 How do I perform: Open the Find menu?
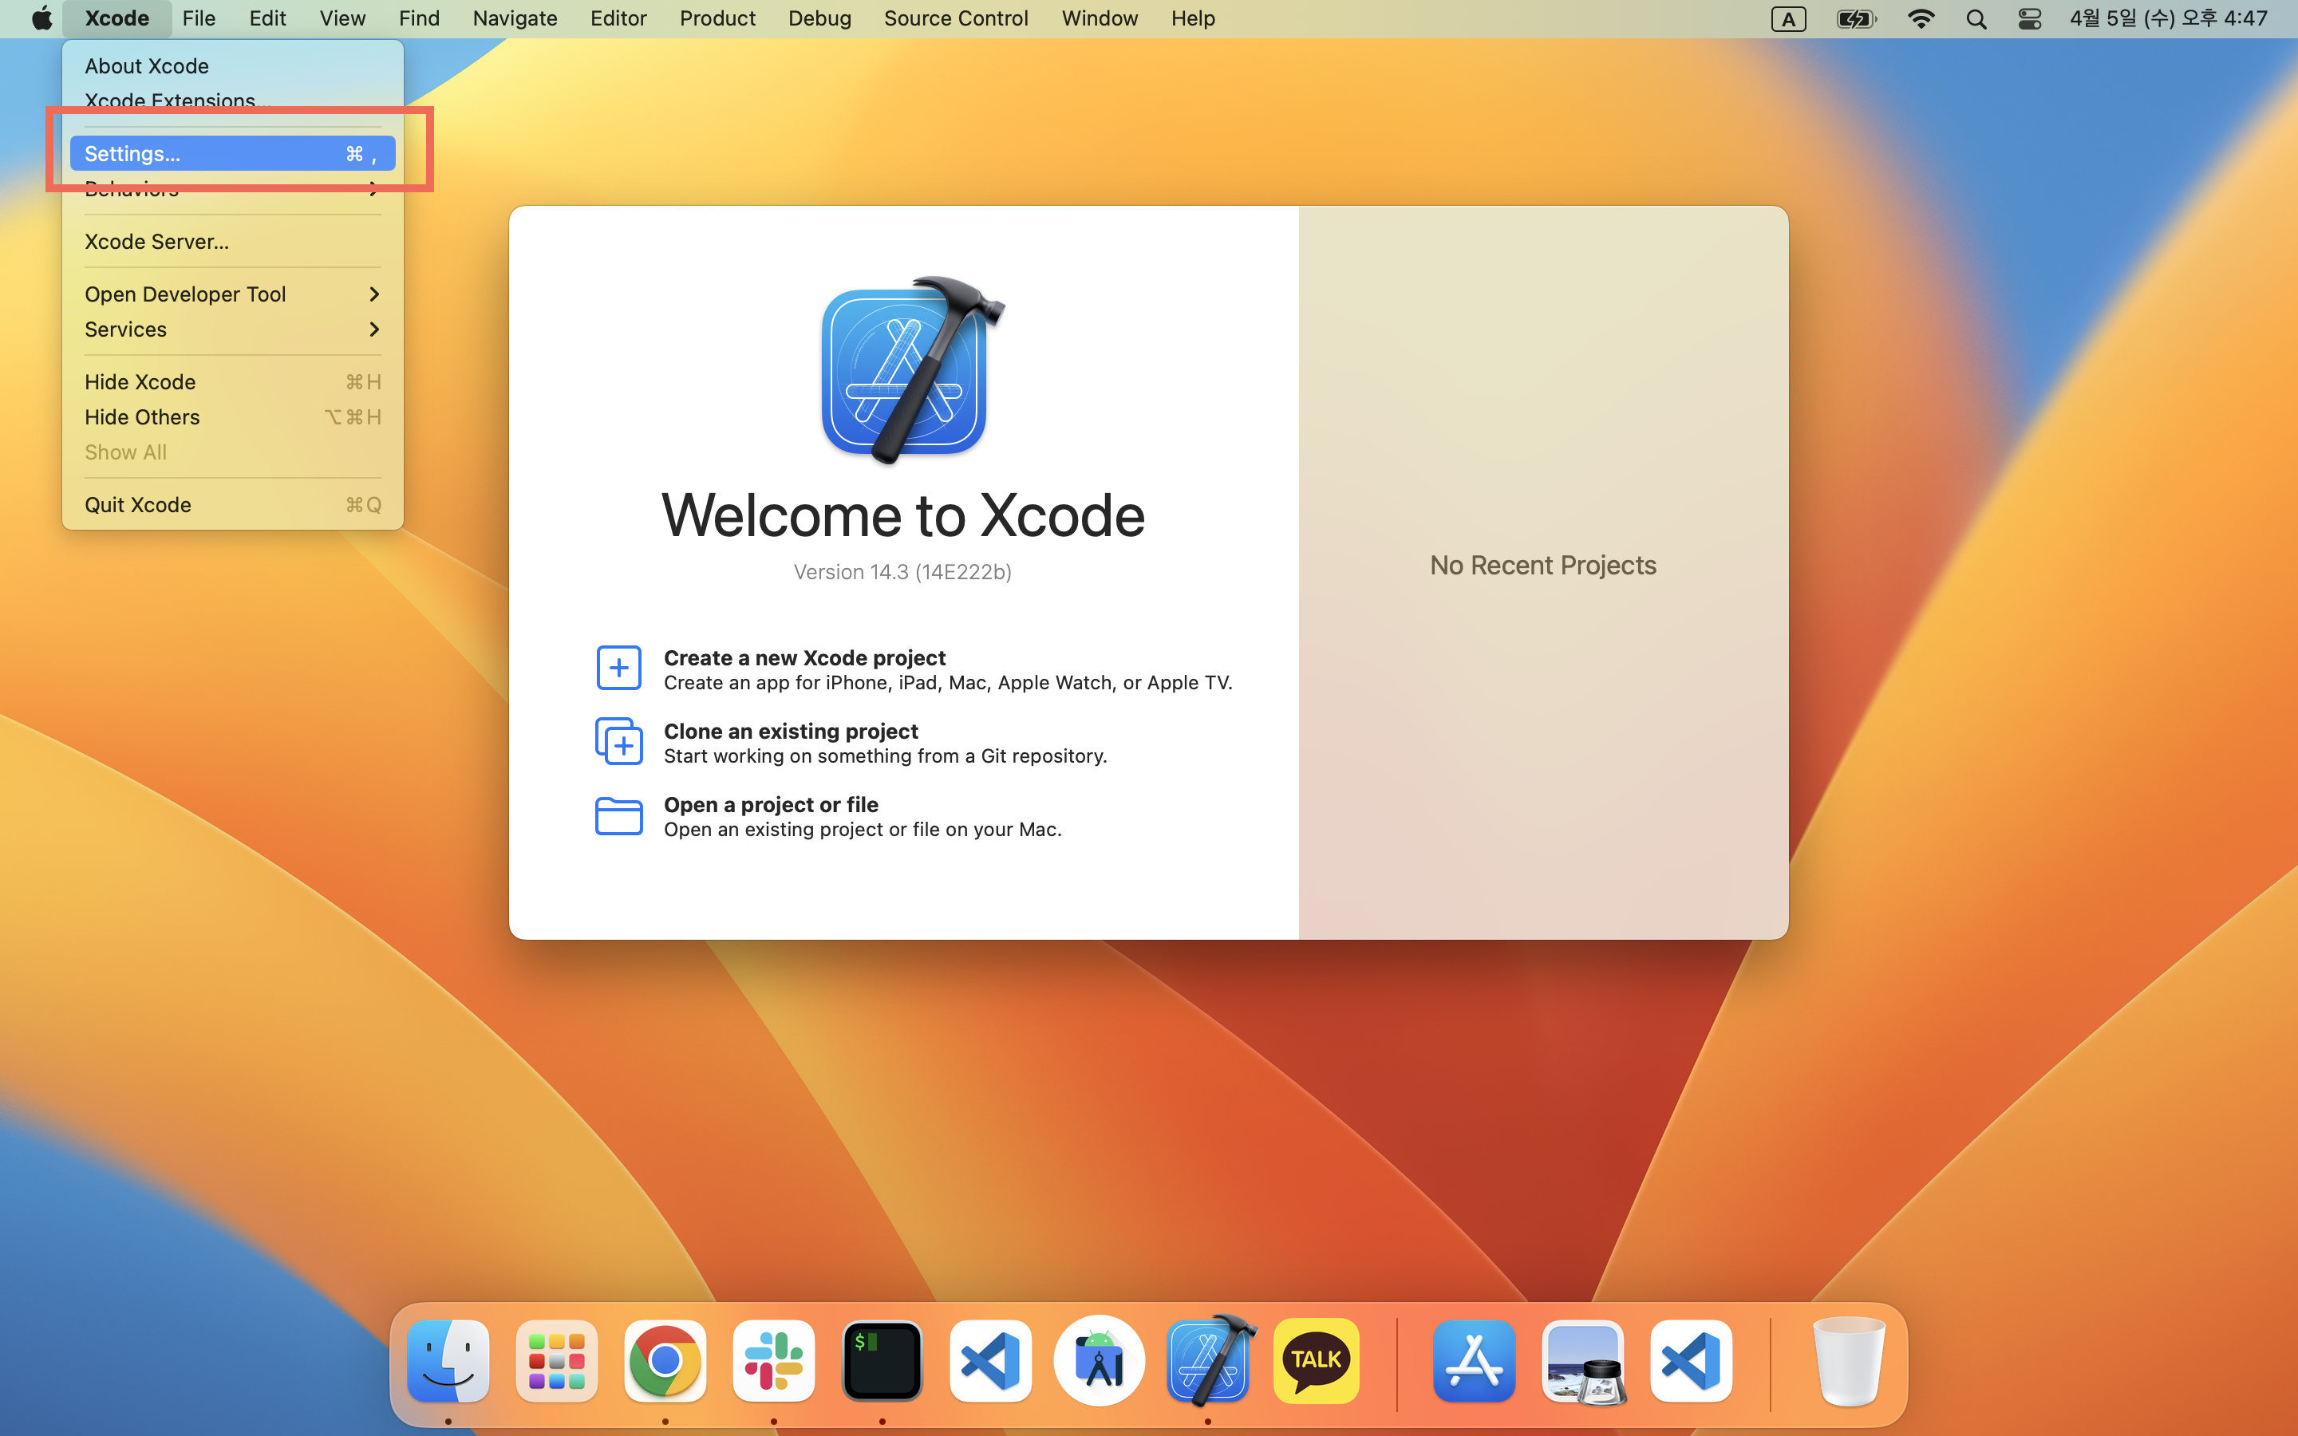[x=419, y=18]
